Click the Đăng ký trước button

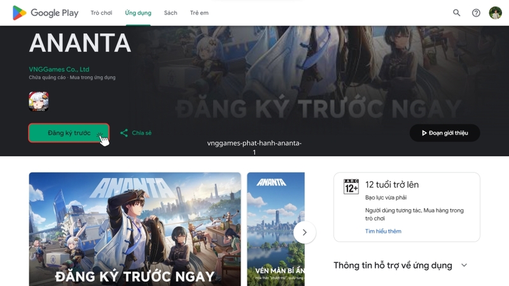[x=69, y=133]
